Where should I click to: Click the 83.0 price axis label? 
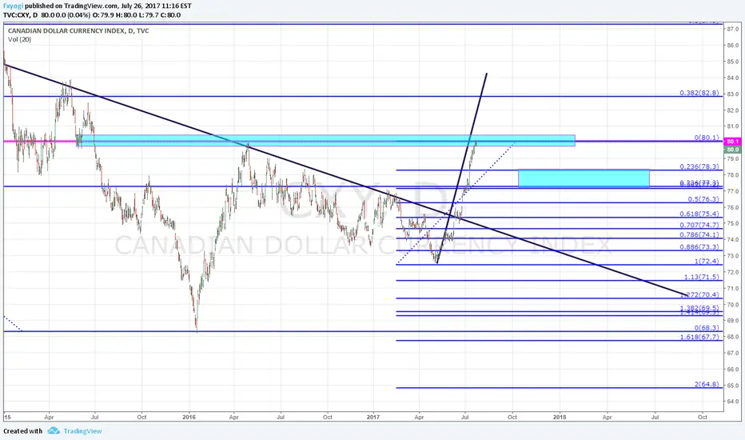732,94
